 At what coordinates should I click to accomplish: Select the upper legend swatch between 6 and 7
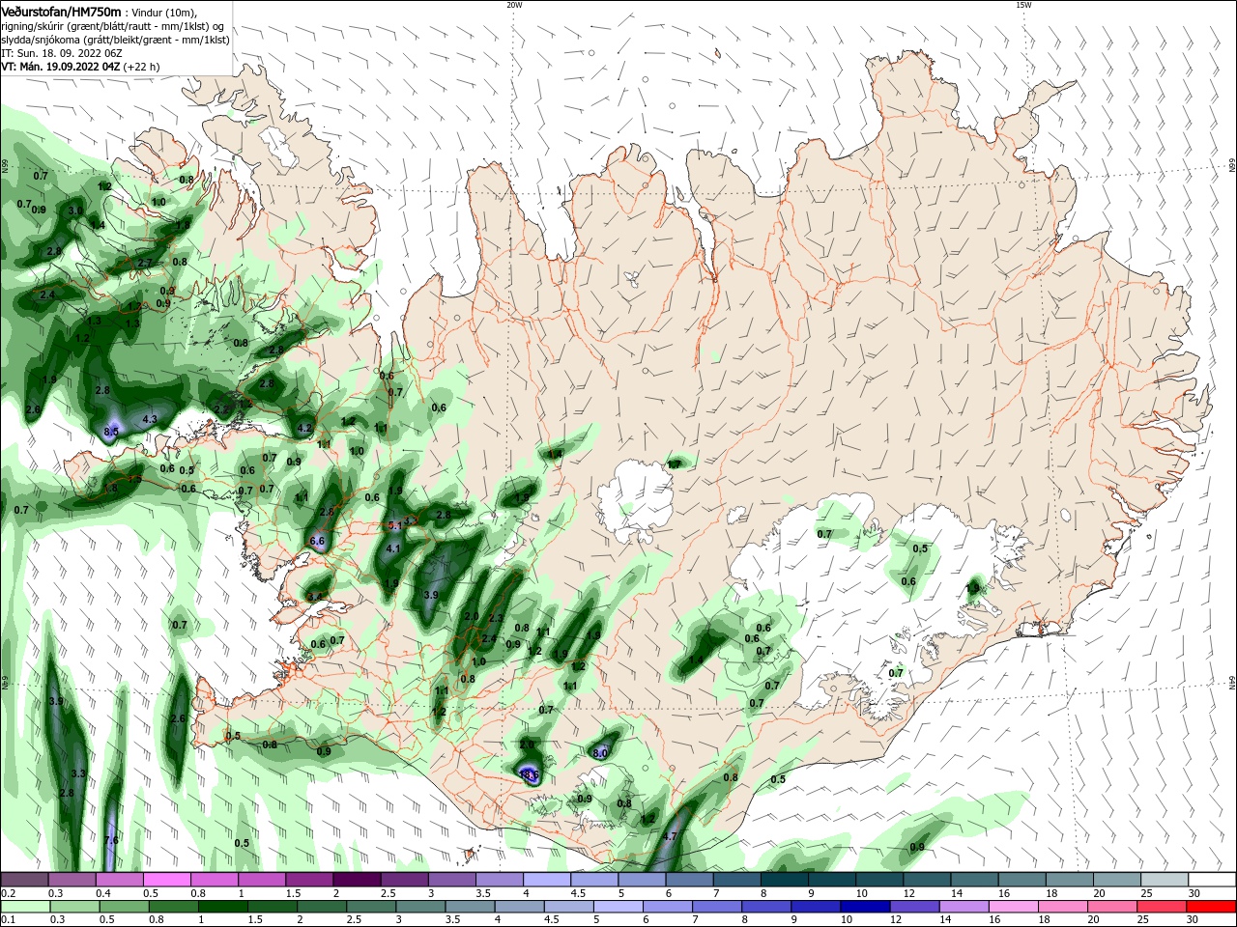click(689, 880)
